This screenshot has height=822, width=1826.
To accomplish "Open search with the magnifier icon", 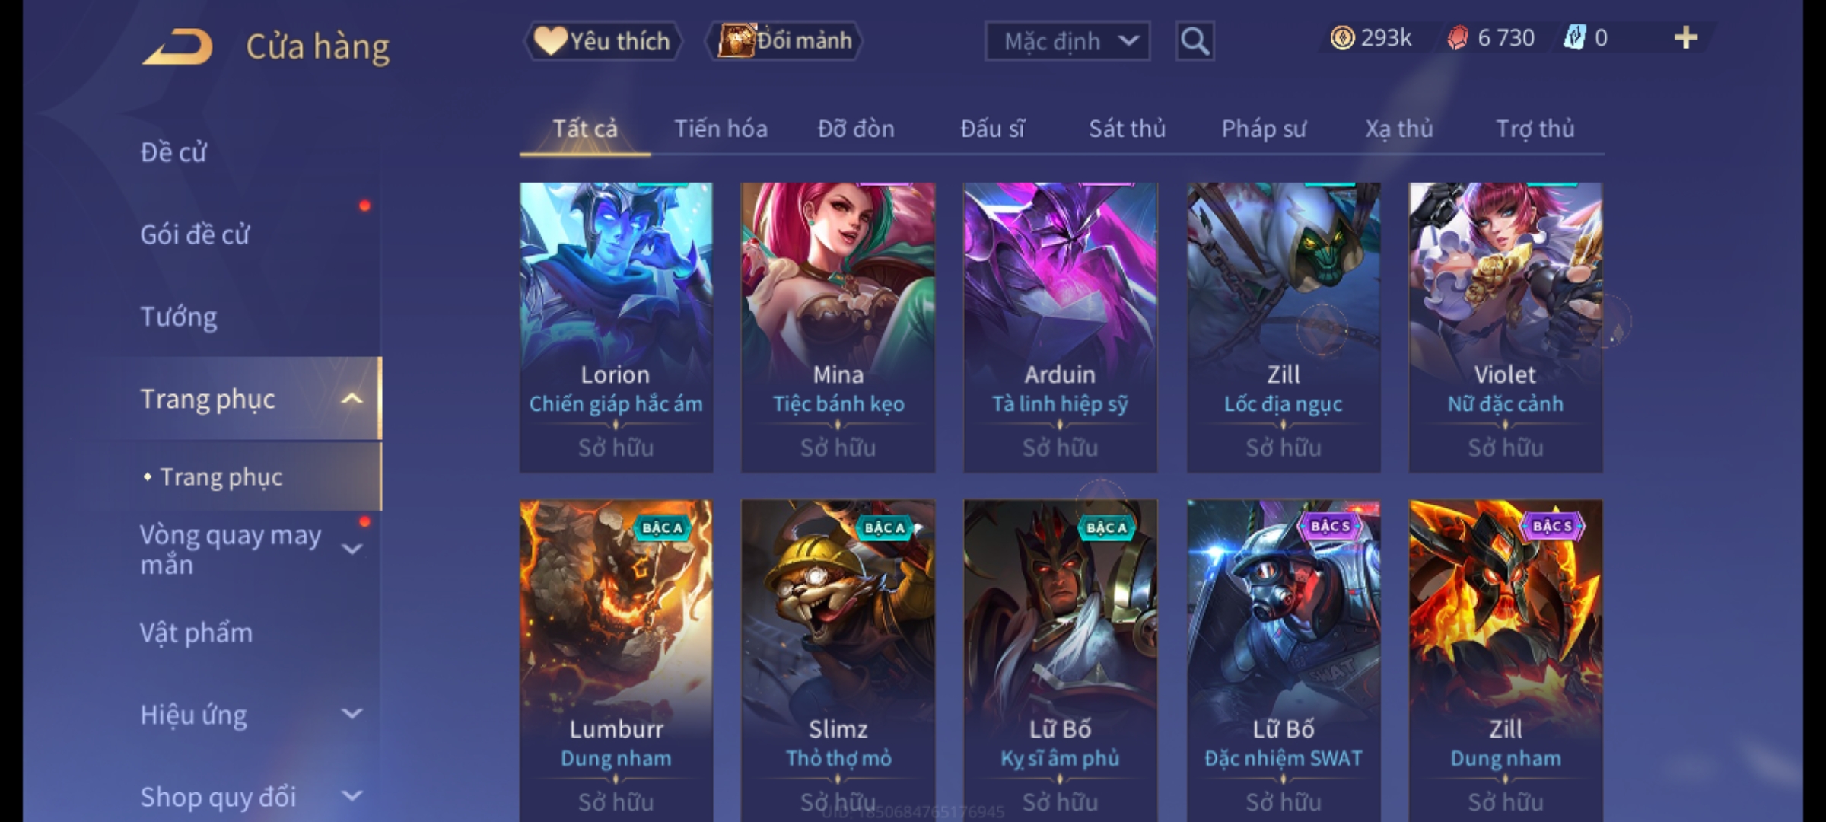I will (x=1195, y=41).
